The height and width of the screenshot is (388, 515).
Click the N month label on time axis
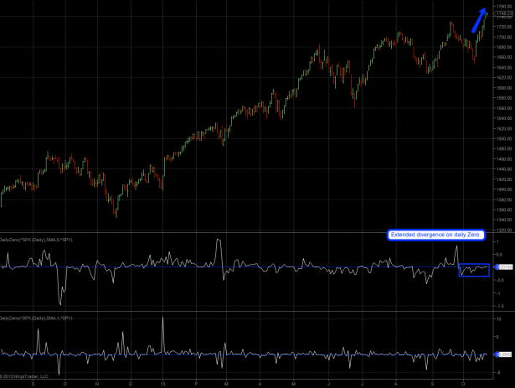[x=97, y=384]
